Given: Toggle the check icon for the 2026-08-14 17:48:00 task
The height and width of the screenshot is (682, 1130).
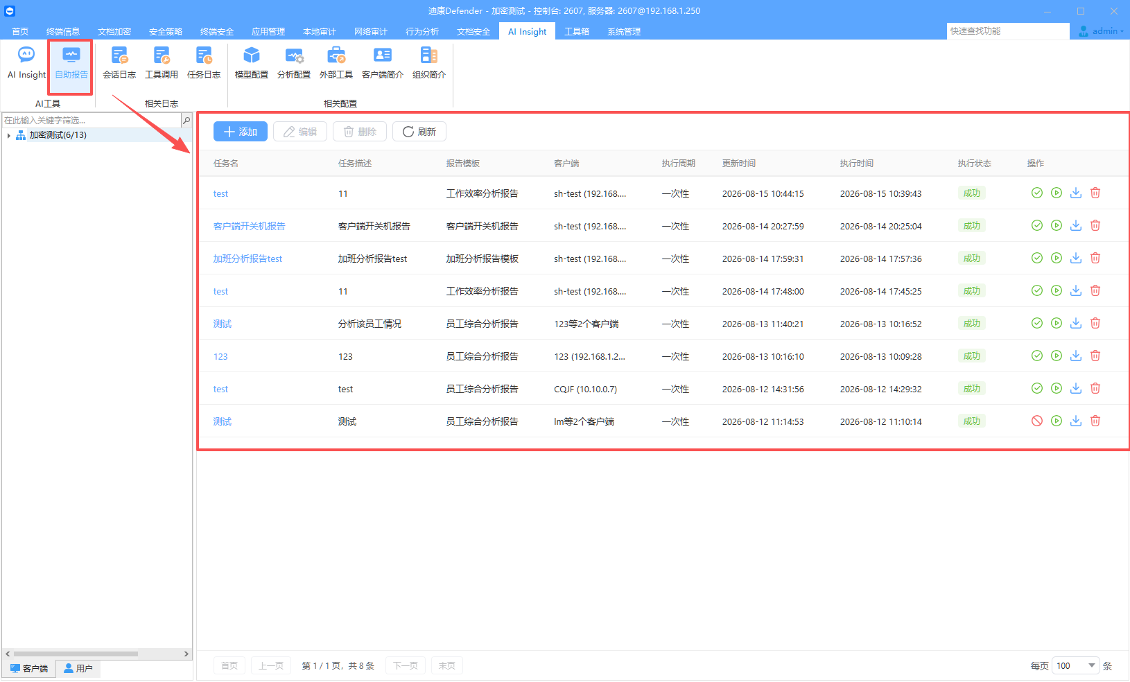Looking at the screenshot, I should tap(1037, 290).
